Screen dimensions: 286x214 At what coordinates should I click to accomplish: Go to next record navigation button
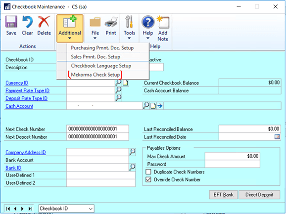tap(22, 209)
